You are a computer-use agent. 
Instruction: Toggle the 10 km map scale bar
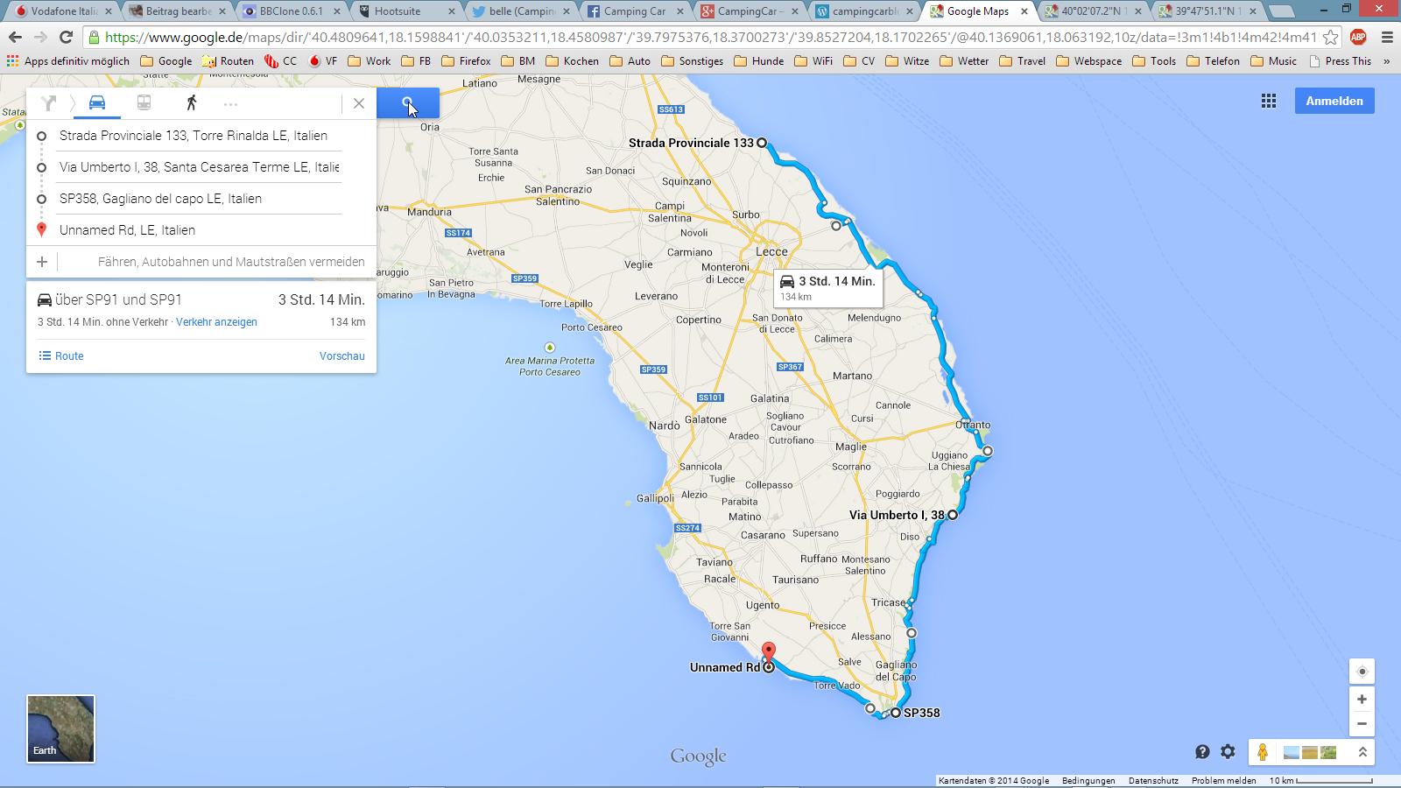[1321, 780]
